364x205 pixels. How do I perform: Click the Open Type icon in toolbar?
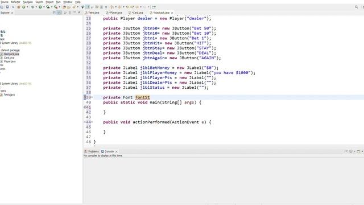tap(64, 7)
